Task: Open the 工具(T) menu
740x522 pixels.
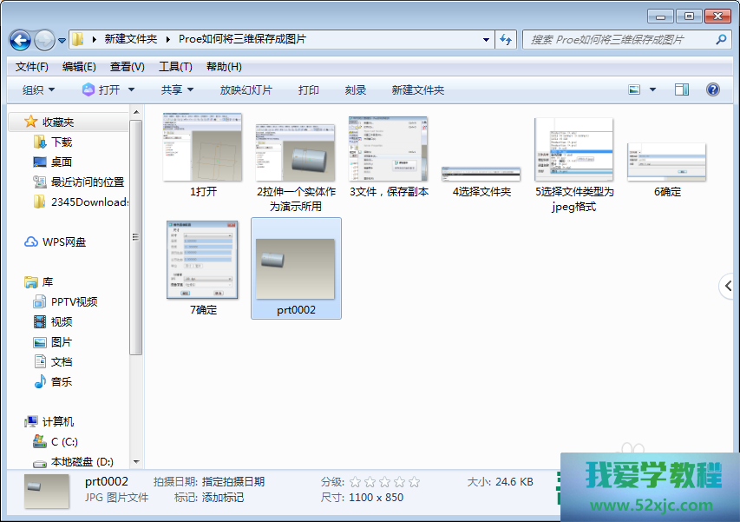Action: point(174,66)
